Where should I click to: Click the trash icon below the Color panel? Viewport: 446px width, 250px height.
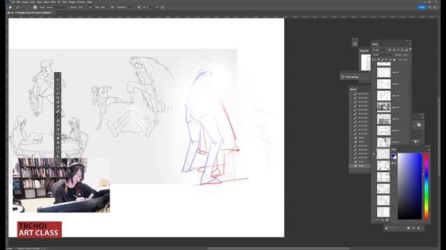tap(418, 228)
